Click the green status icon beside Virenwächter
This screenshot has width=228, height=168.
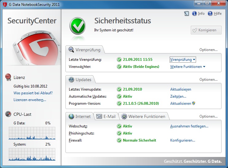(119, 67)
